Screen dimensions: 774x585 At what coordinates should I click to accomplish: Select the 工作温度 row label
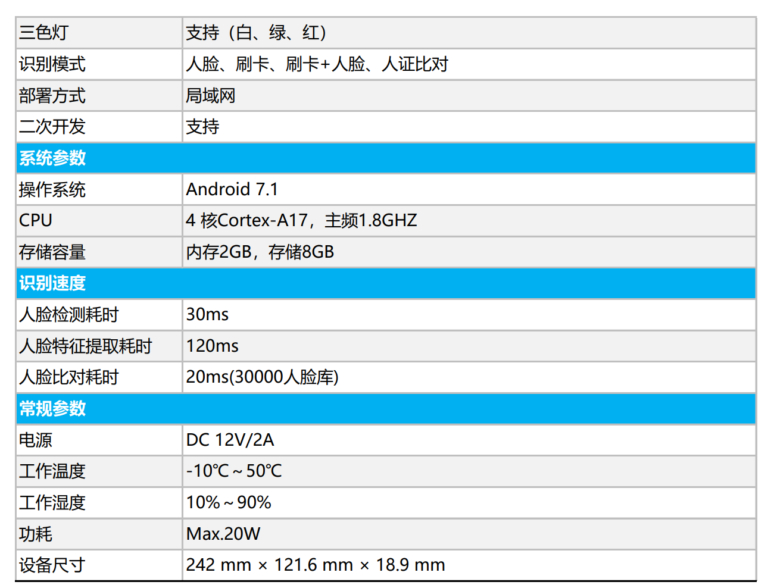(x=52, y=471)
